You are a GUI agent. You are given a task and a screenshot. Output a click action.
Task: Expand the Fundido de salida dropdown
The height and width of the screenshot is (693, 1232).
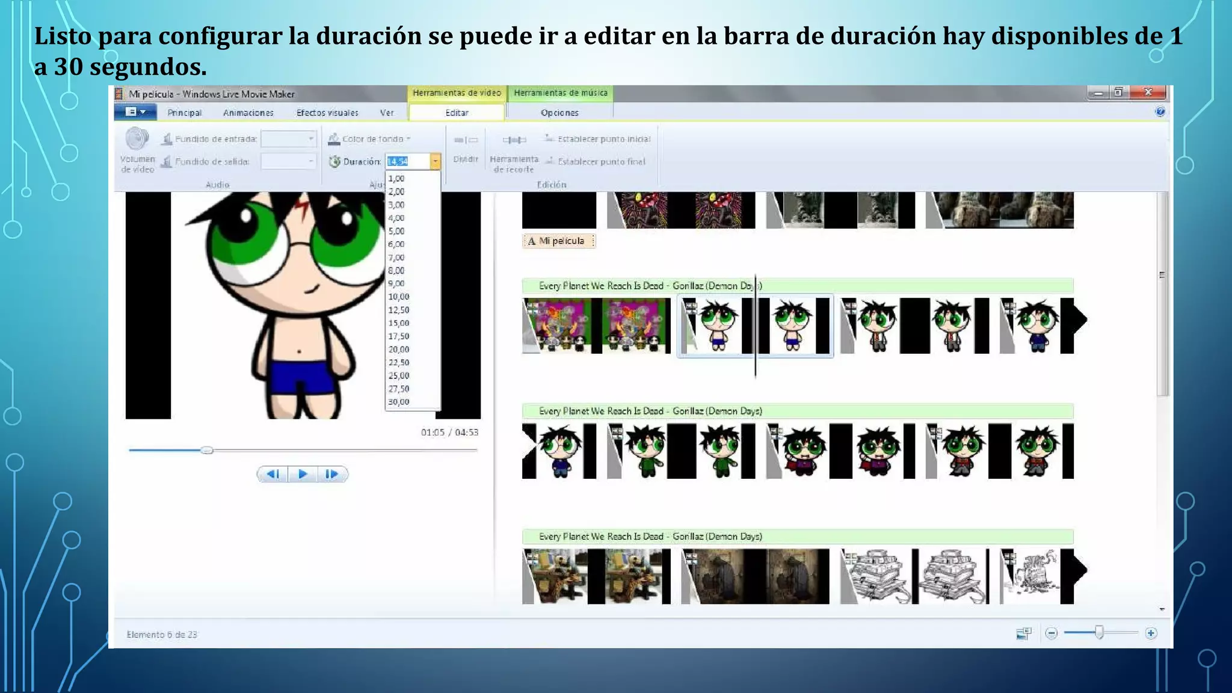(x=310, y=161)
